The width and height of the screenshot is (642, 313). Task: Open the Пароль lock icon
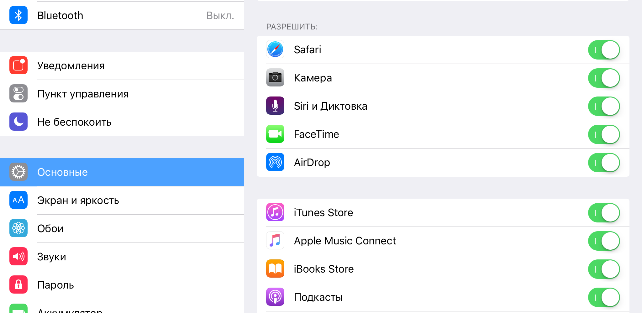tap(18, 285)
